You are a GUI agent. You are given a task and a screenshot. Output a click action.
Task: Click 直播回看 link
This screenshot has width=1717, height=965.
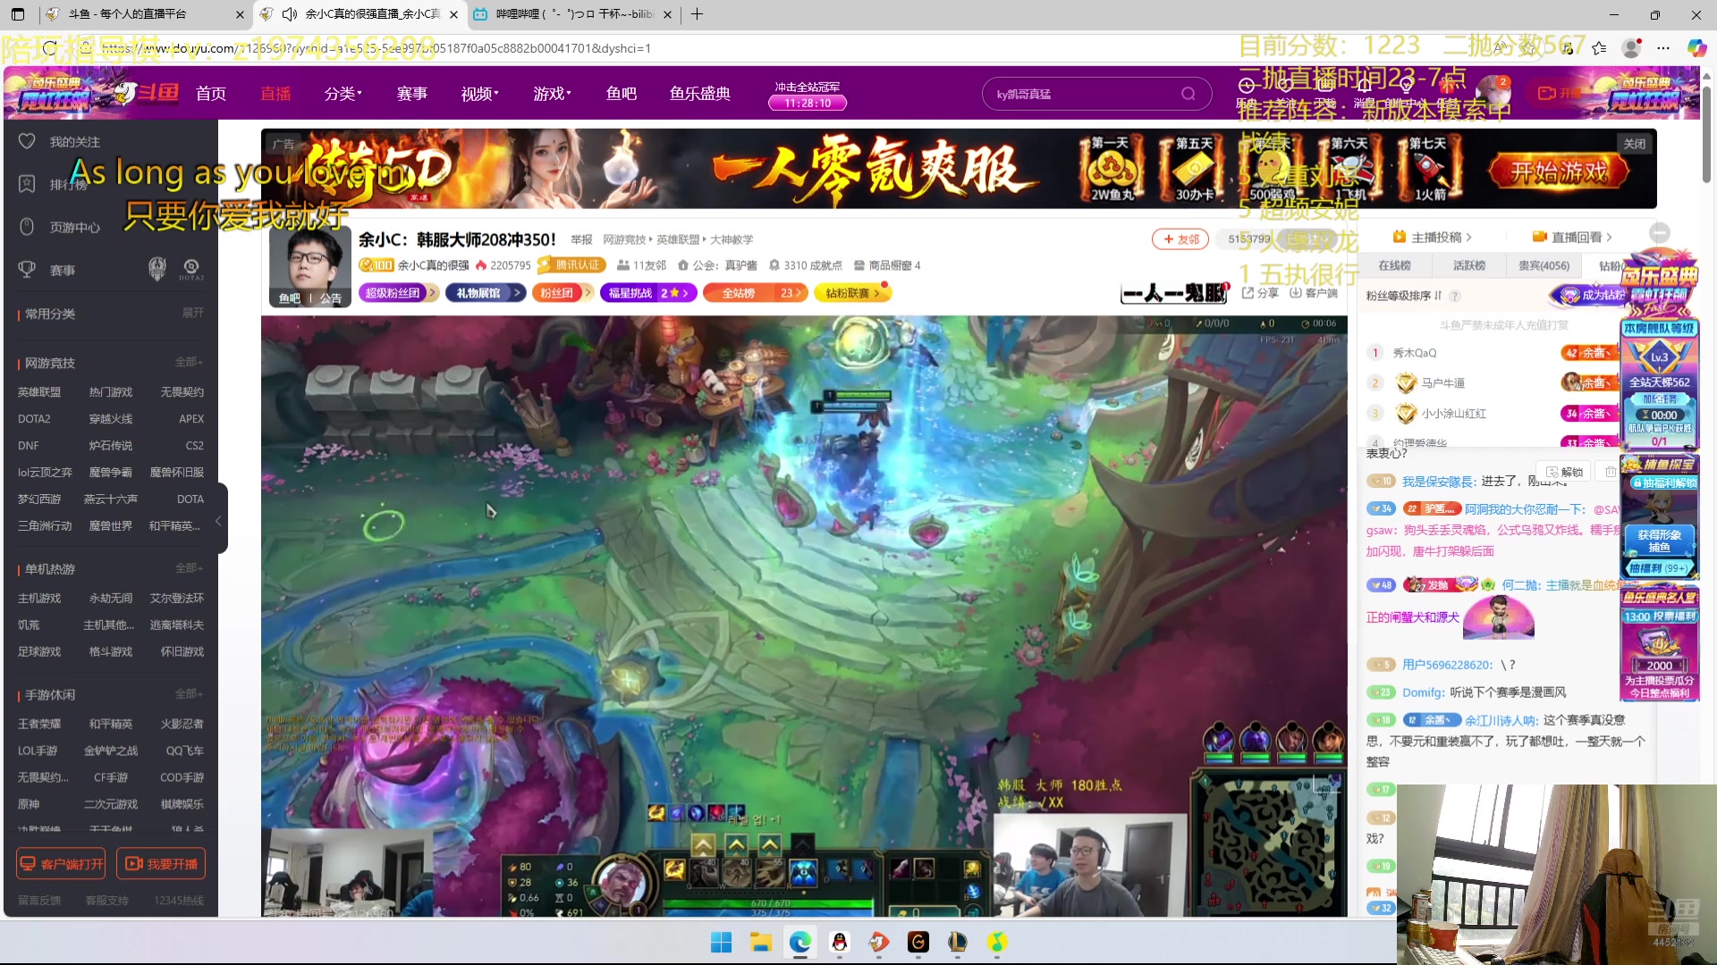(1572, 237)
